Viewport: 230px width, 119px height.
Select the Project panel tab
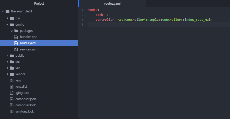[39, 4]
